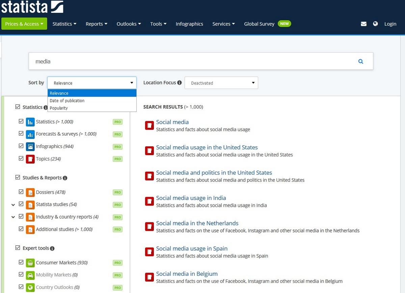This screenshot has height=293, width=405.
Task: Click the Country Outlooks globe icon
Action: click(x=30, y=288)
